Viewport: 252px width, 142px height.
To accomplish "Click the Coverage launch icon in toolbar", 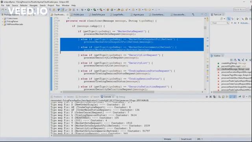I will tap(94, 9).
